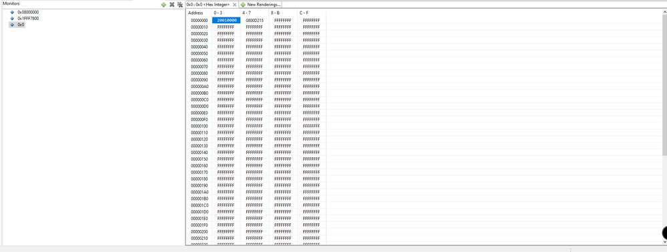Viewport: 667px width, 252px height.
Task: Click the scrollbar down arrow
Action: (x=664, y=241)
